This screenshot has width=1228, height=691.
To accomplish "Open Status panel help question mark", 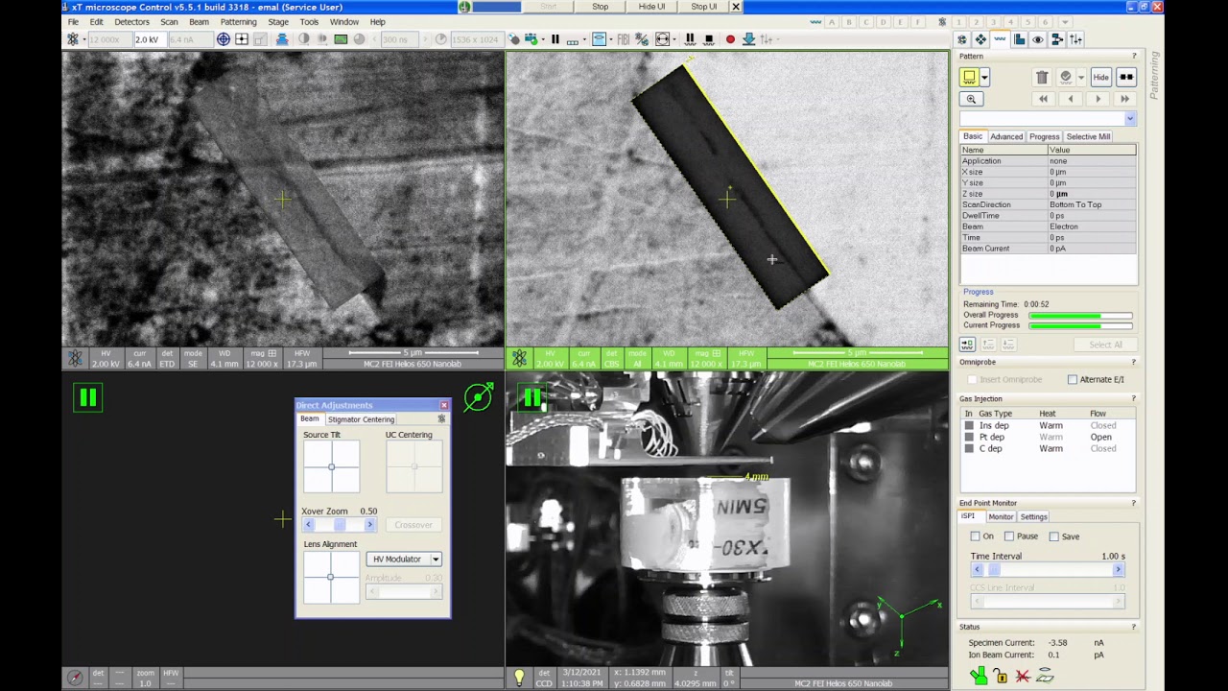I will click(1134, 627).
